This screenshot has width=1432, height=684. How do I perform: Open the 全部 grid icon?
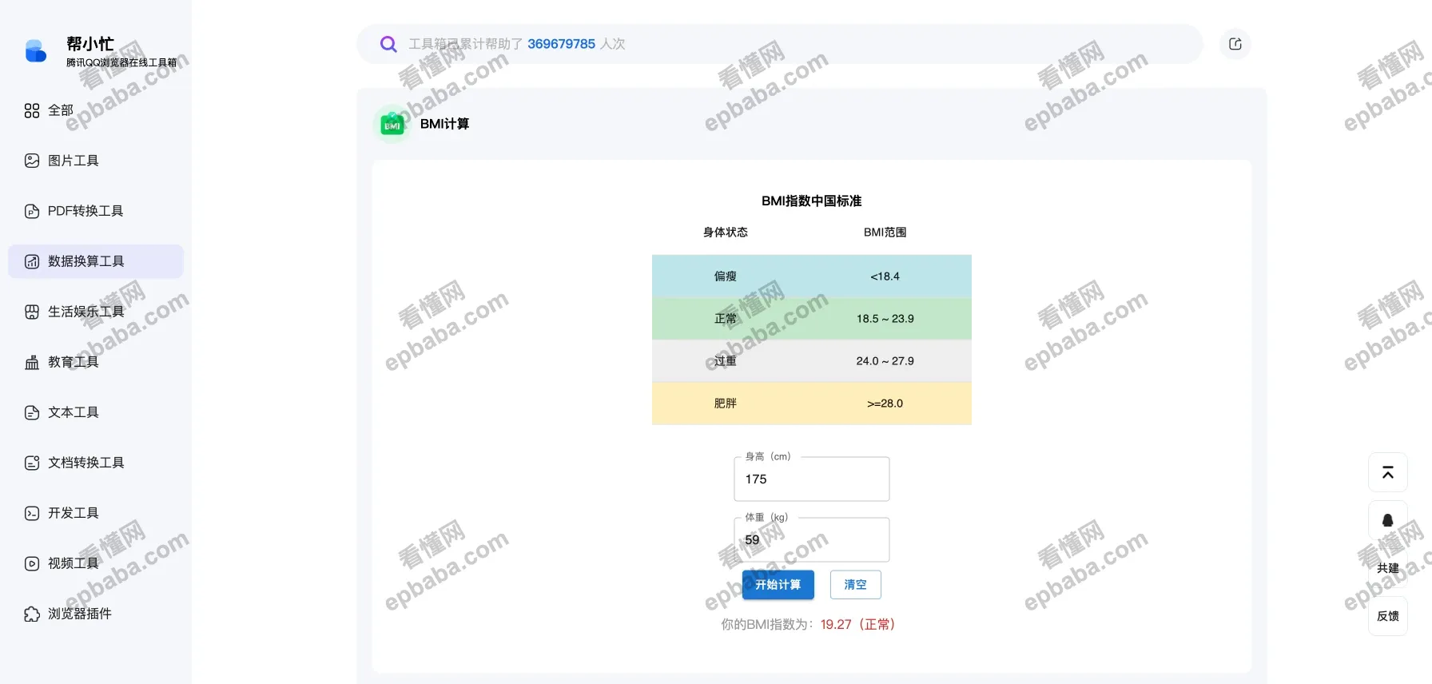[x=32, y=110]
